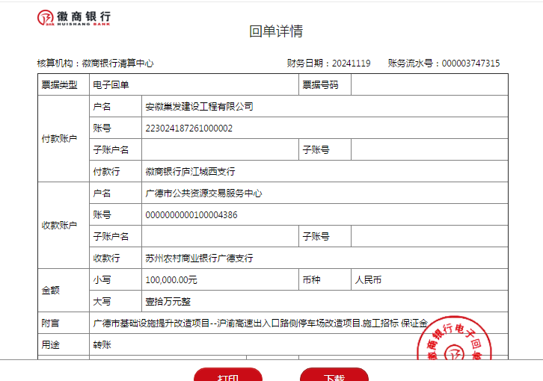Select payer name 安徽巢发建设工程有限公司
This screenshot has height=381, width=543.
point(199,107)
